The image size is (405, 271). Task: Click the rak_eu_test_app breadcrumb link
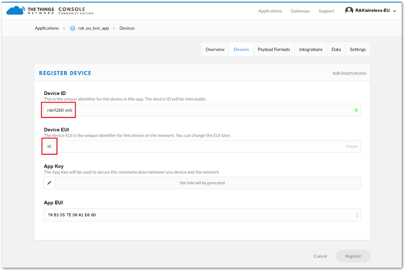94,28
